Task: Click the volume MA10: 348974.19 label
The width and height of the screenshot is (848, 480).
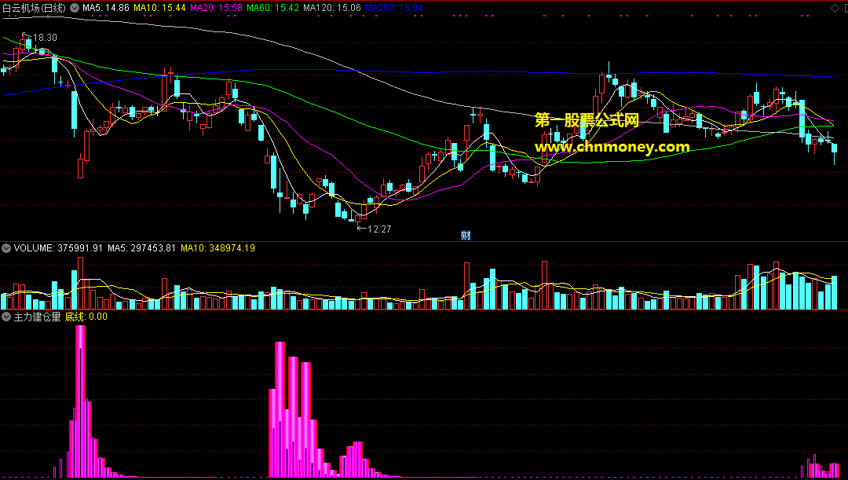Action: 218,248
